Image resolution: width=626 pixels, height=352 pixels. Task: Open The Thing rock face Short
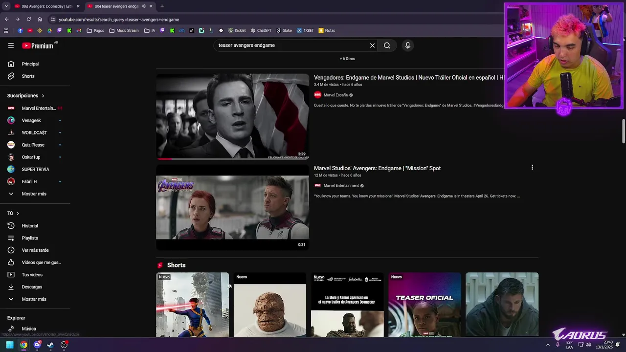[270, 305]
